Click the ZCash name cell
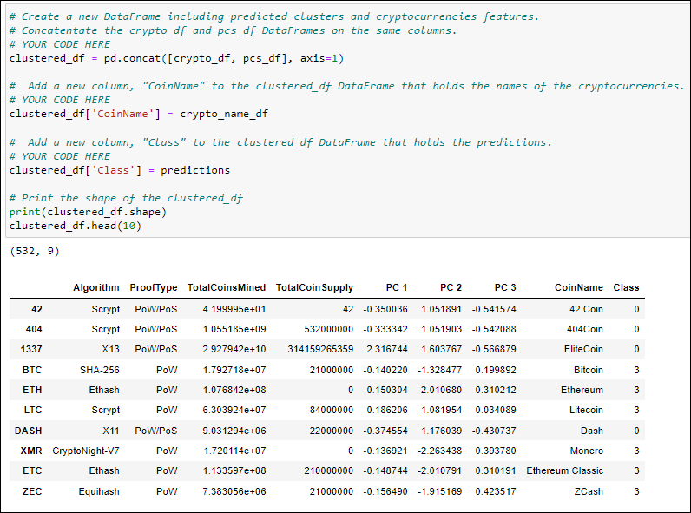Viewport: 691px width, 513px height. (x=589, y=491)
